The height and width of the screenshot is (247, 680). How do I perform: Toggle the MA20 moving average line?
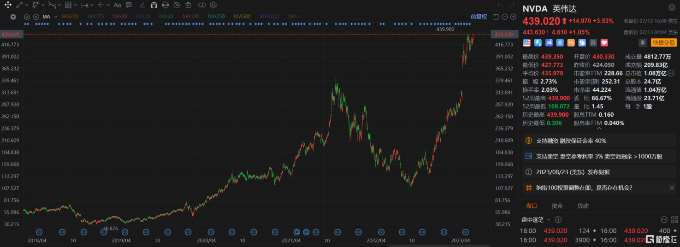(x=119, y=17)
